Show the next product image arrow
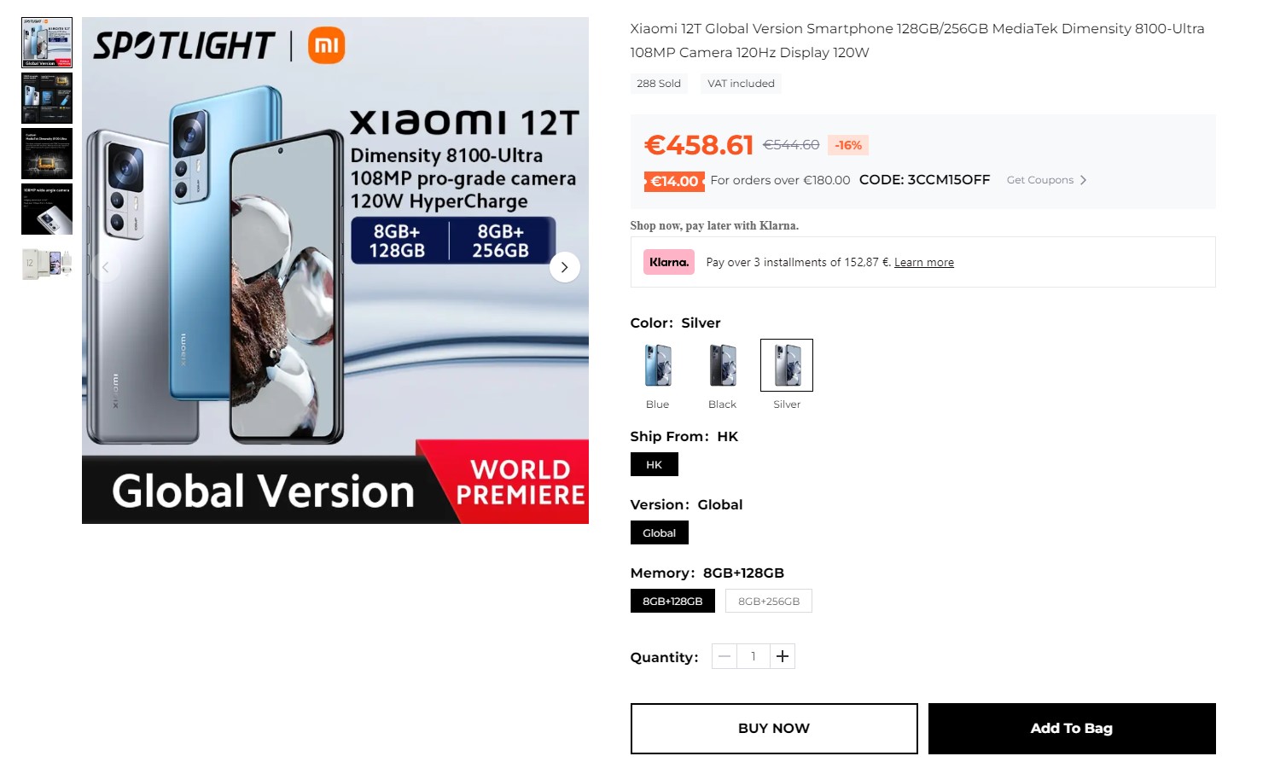 point(564,267)
